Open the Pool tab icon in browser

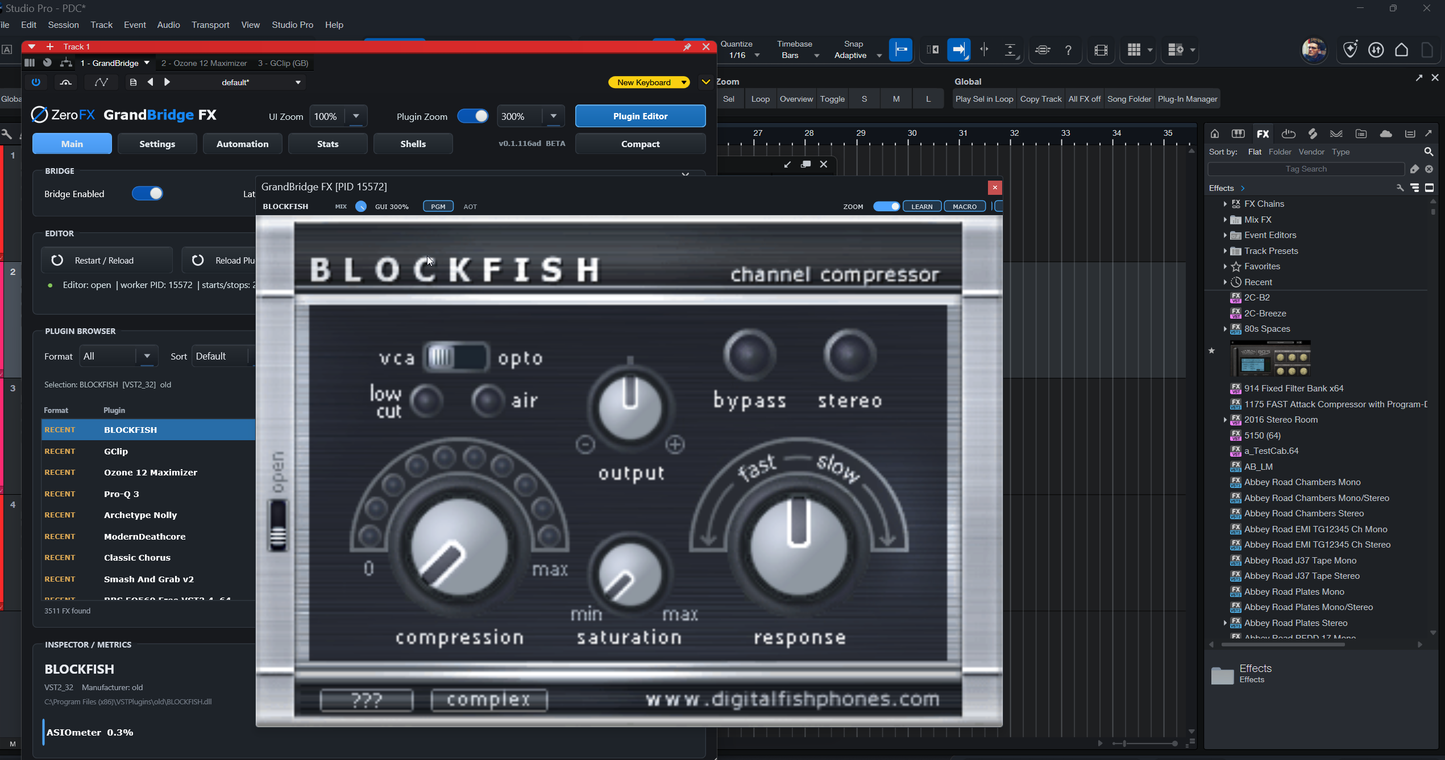[1410, 133]
